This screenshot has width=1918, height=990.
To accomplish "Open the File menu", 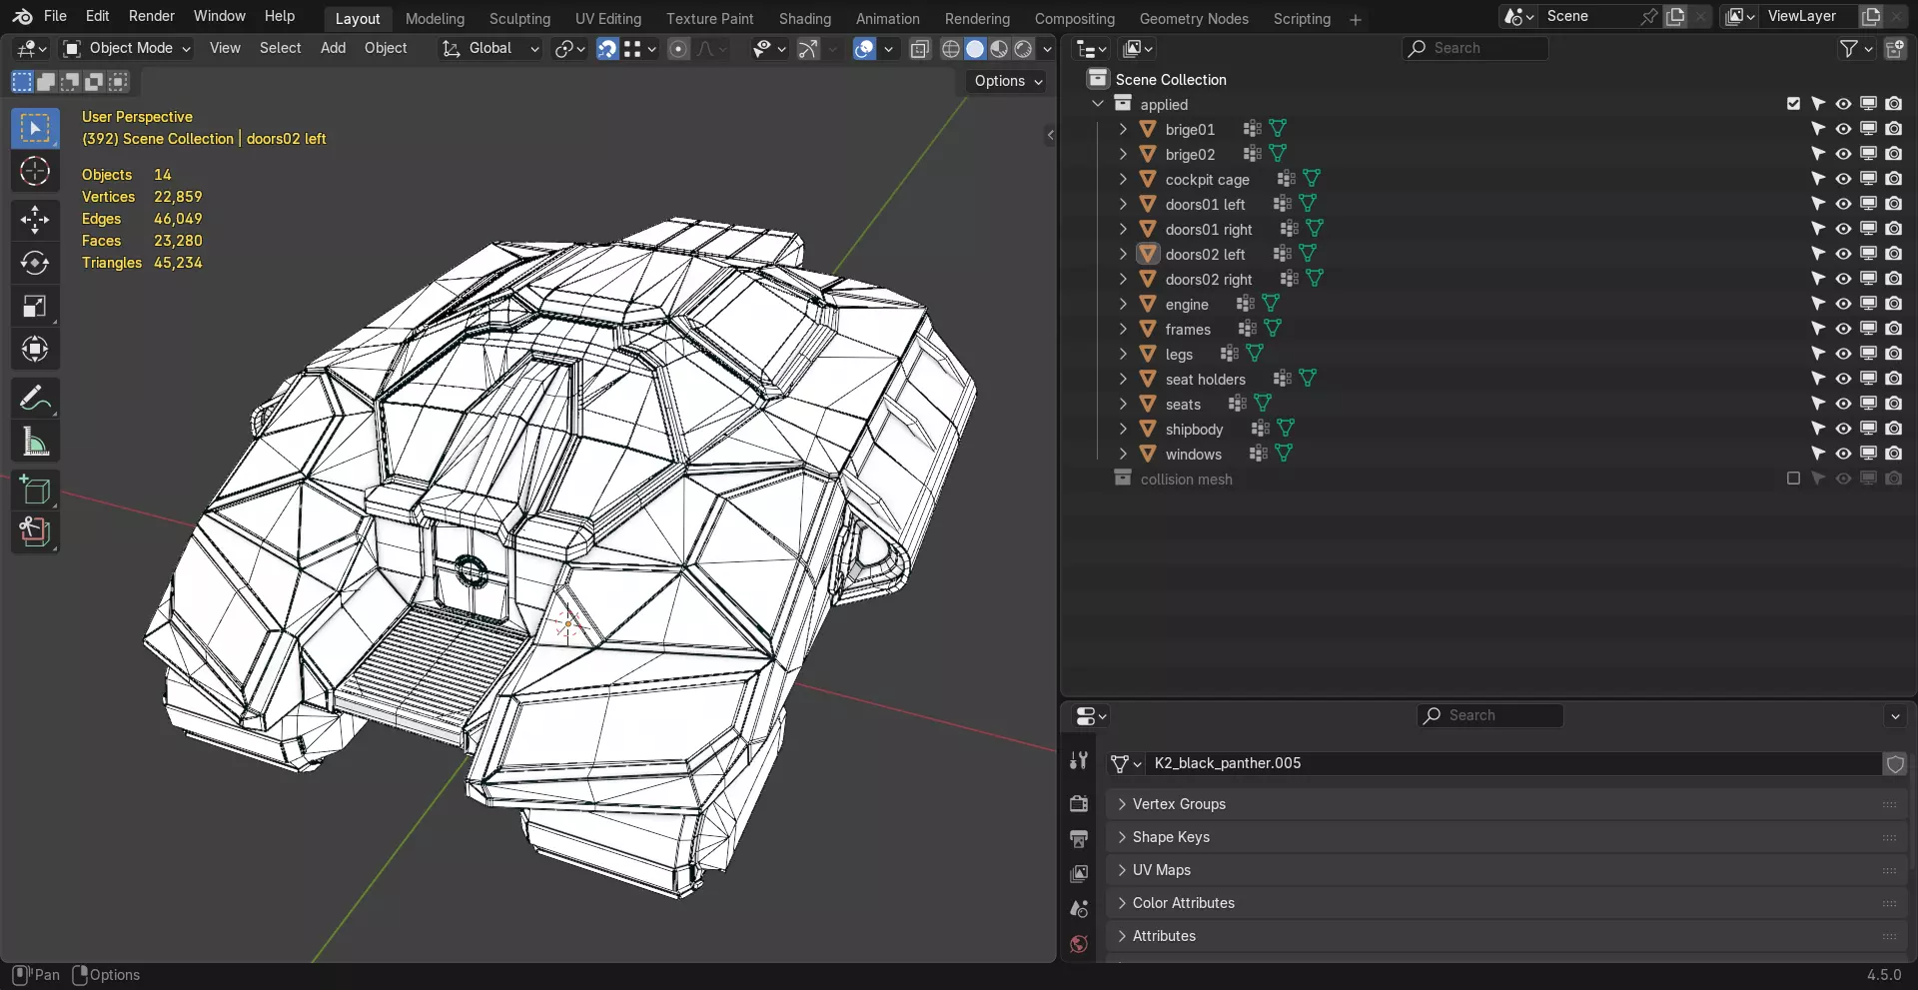I will coord(56,16).
